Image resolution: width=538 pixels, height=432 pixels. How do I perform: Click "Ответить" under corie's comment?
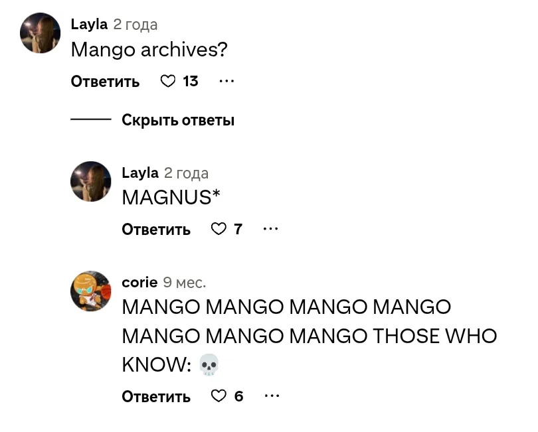(156, 396)
